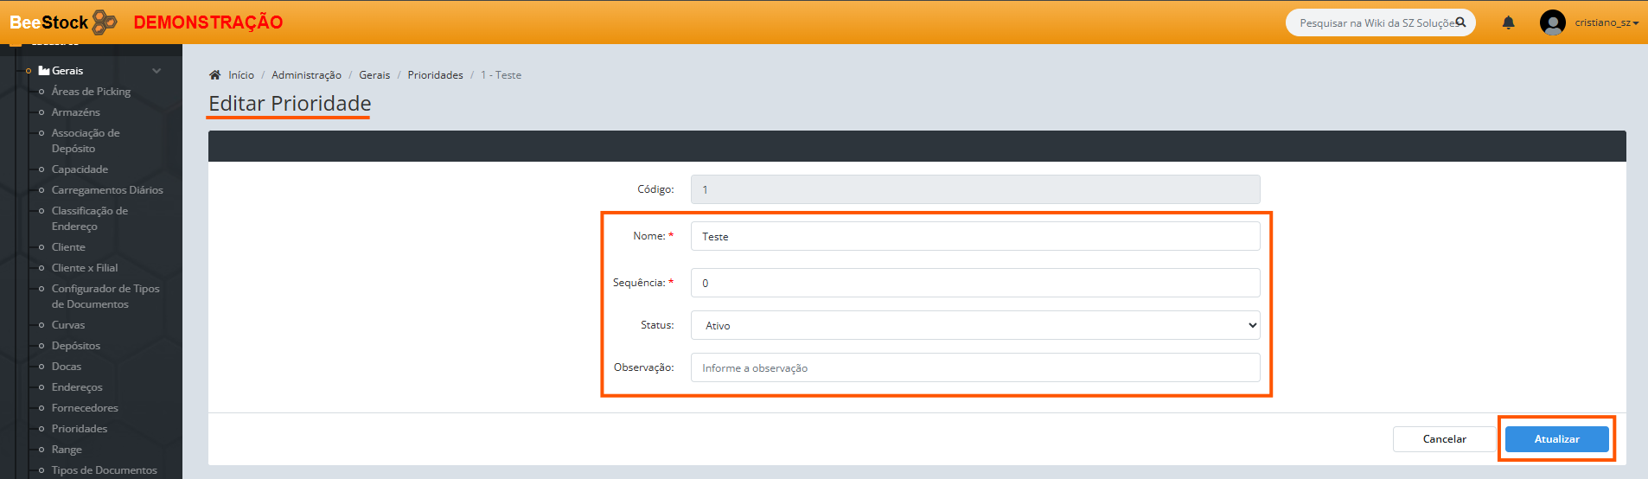Open Áreas de Picking menu item
1648x479 pixels.
(91, 92)
